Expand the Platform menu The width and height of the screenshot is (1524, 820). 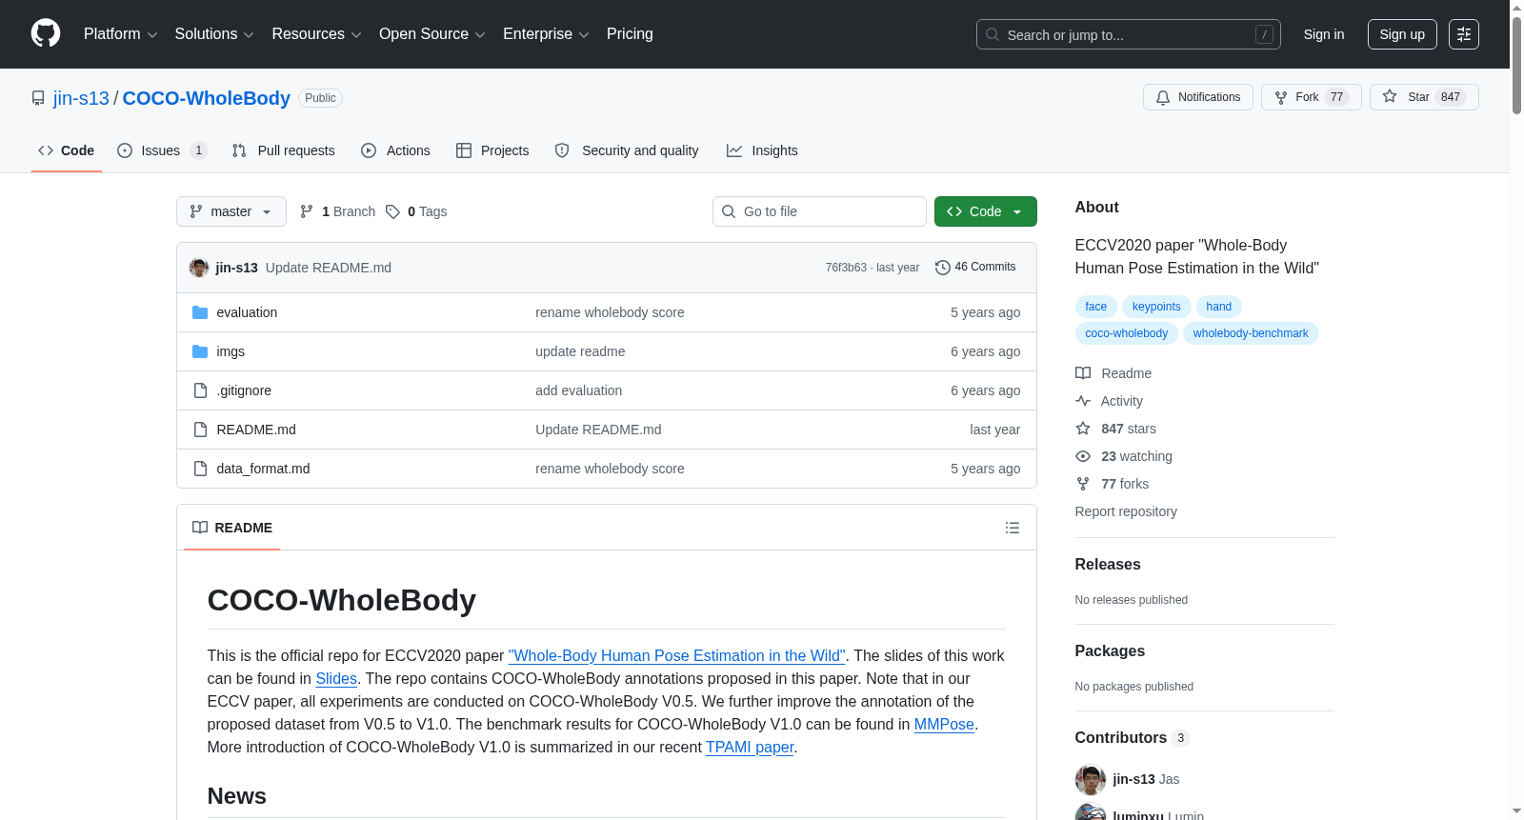[x=120, y=34]
